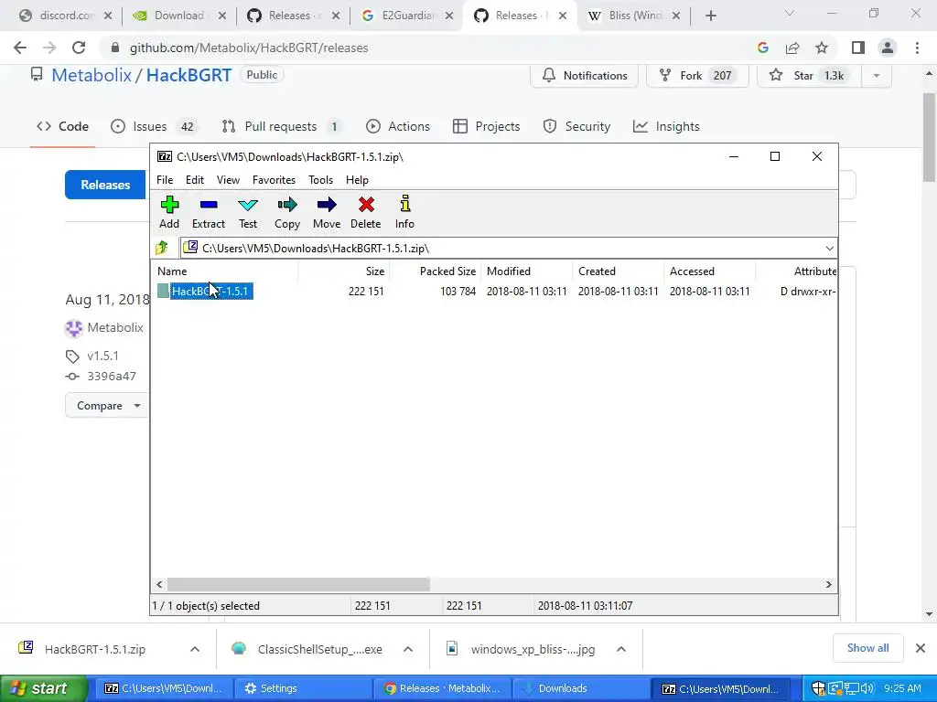Choose the Move toolbar icon

(x=327, y=212)
